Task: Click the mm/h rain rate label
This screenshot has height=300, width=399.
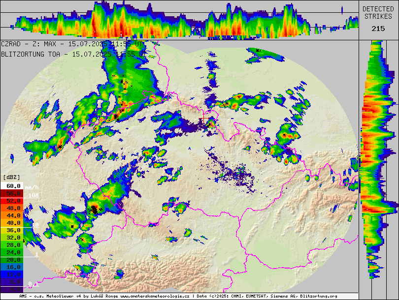Action: [32, 187]
